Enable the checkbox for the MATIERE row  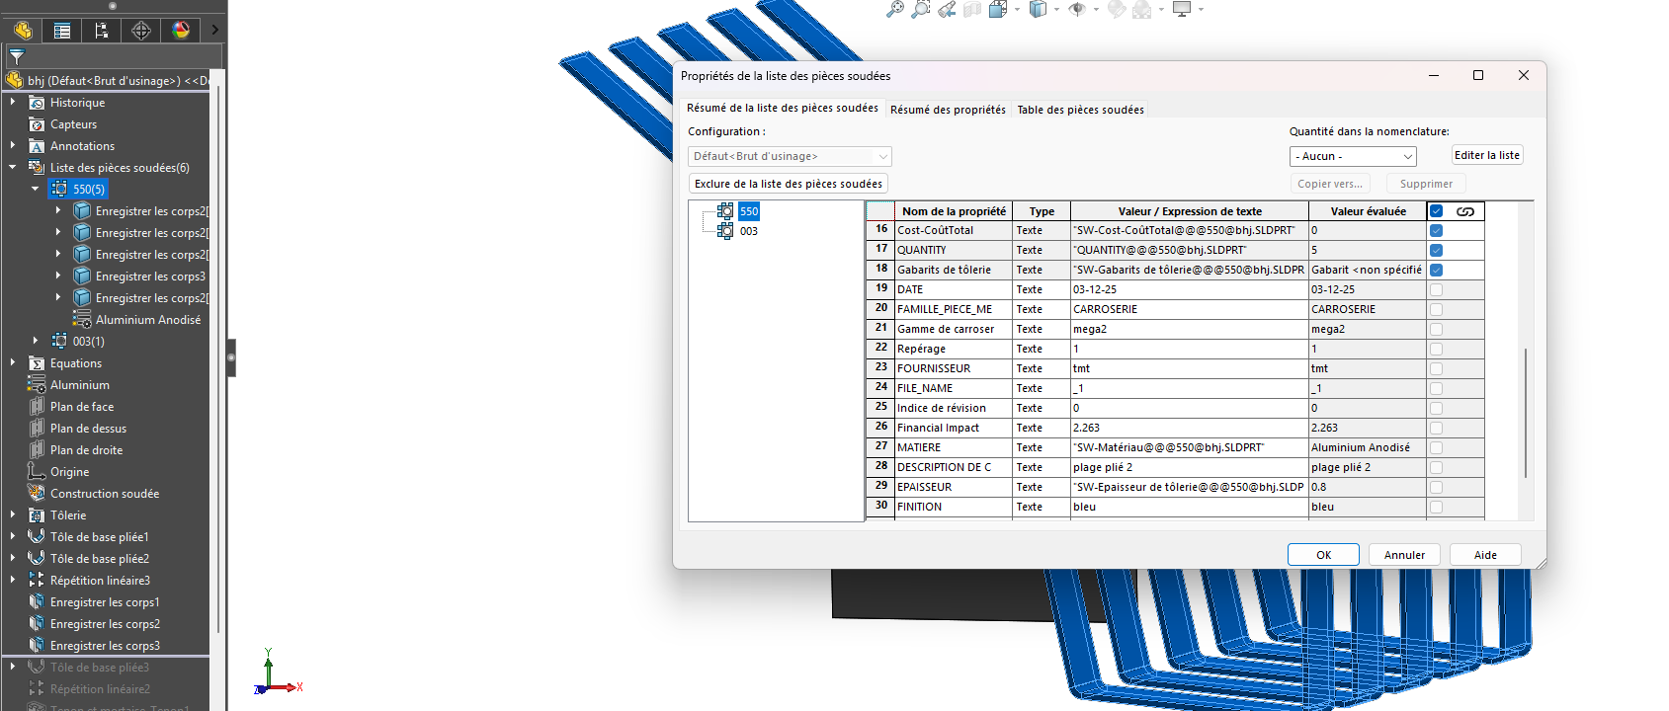click(x=1436, y=447)
